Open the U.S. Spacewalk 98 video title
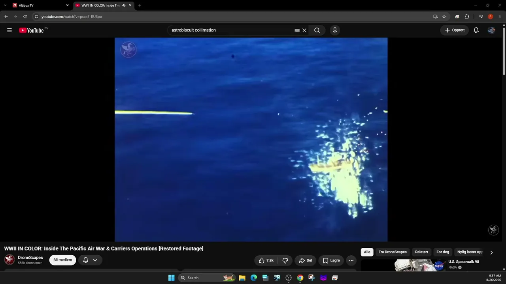Viewport: 506px width, 284px height. [464, 262]
